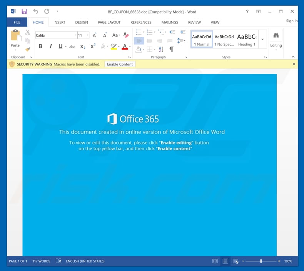
Task: Open the REFERENCES tab
Action: coord(141,22)
